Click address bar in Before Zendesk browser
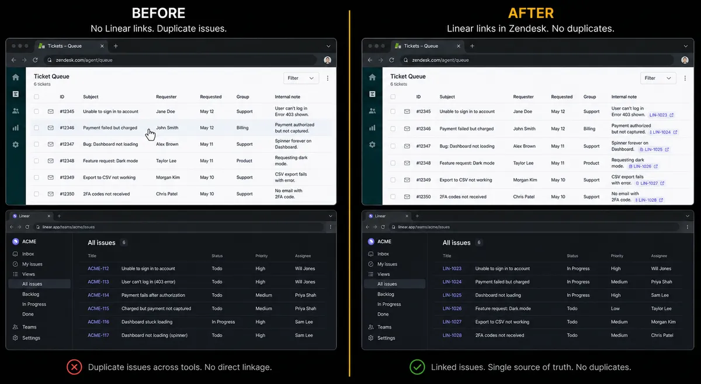This screenshot has width=701, height=384. point(180,60)
